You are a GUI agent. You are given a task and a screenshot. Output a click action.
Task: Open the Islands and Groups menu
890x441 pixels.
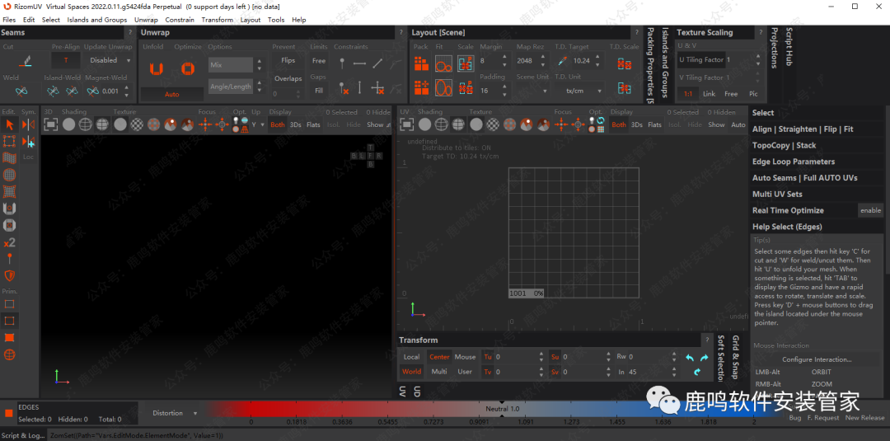click(x=96, y=20)
